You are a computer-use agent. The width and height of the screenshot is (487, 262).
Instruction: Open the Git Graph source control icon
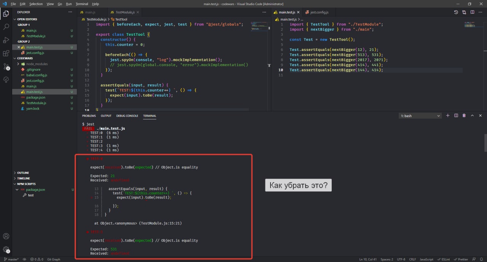pyautogui.click(x=6, y=67)
